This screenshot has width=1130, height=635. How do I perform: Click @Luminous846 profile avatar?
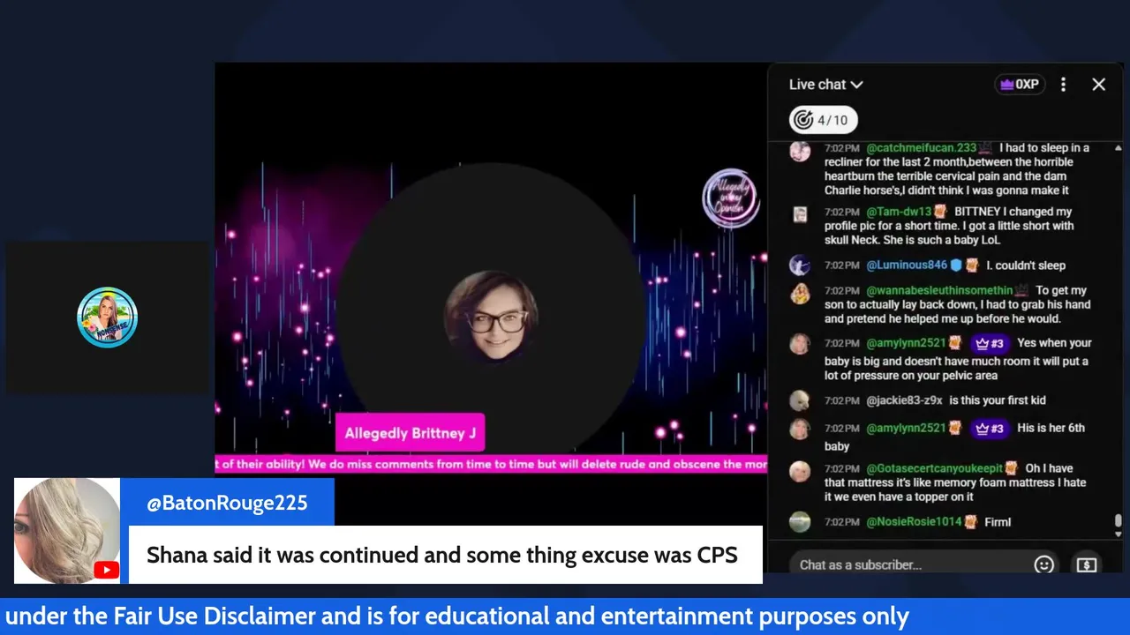tap(800, 265)
